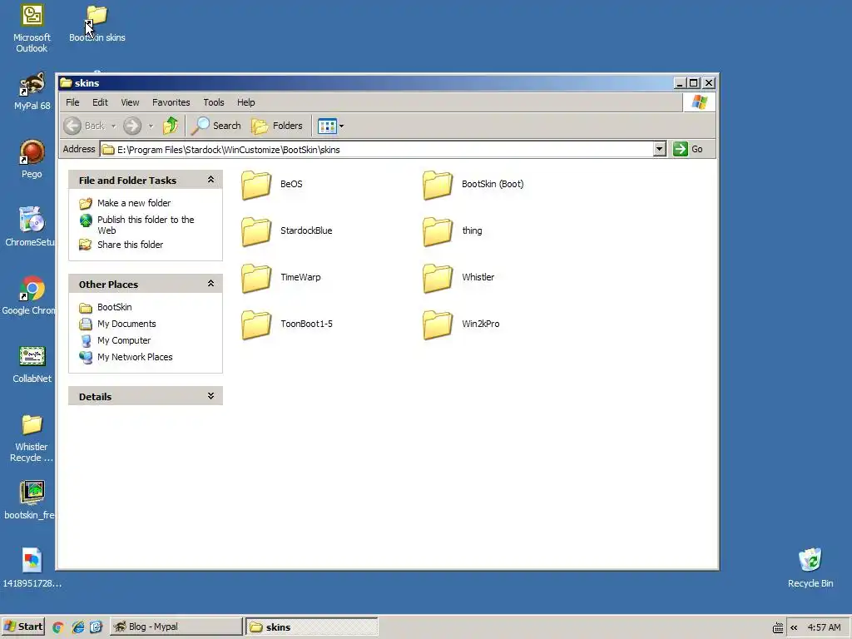Viewport: 852px width, 639px height.
Task: Select the Win2kPro folder icon
Action: point(438,324)
